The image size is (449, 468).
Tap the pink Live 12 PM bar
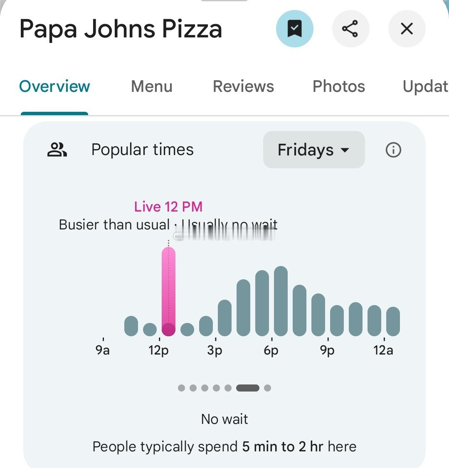(168, 291)
